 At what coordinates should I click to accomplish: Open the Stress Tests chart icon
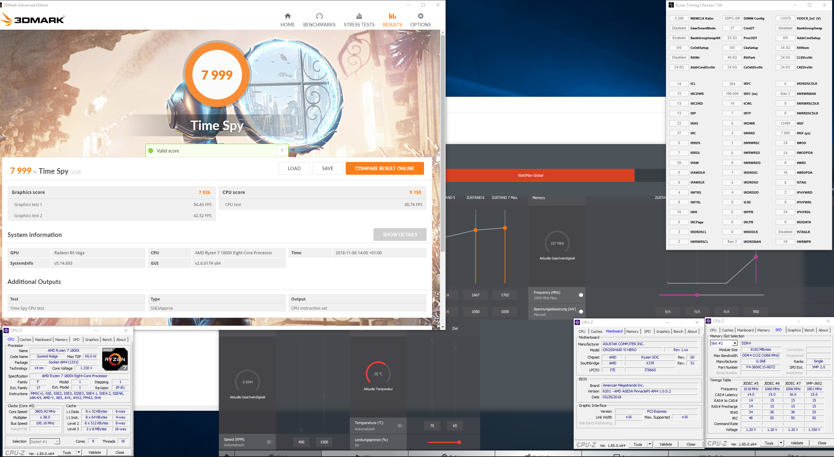(x=359, y=16)
